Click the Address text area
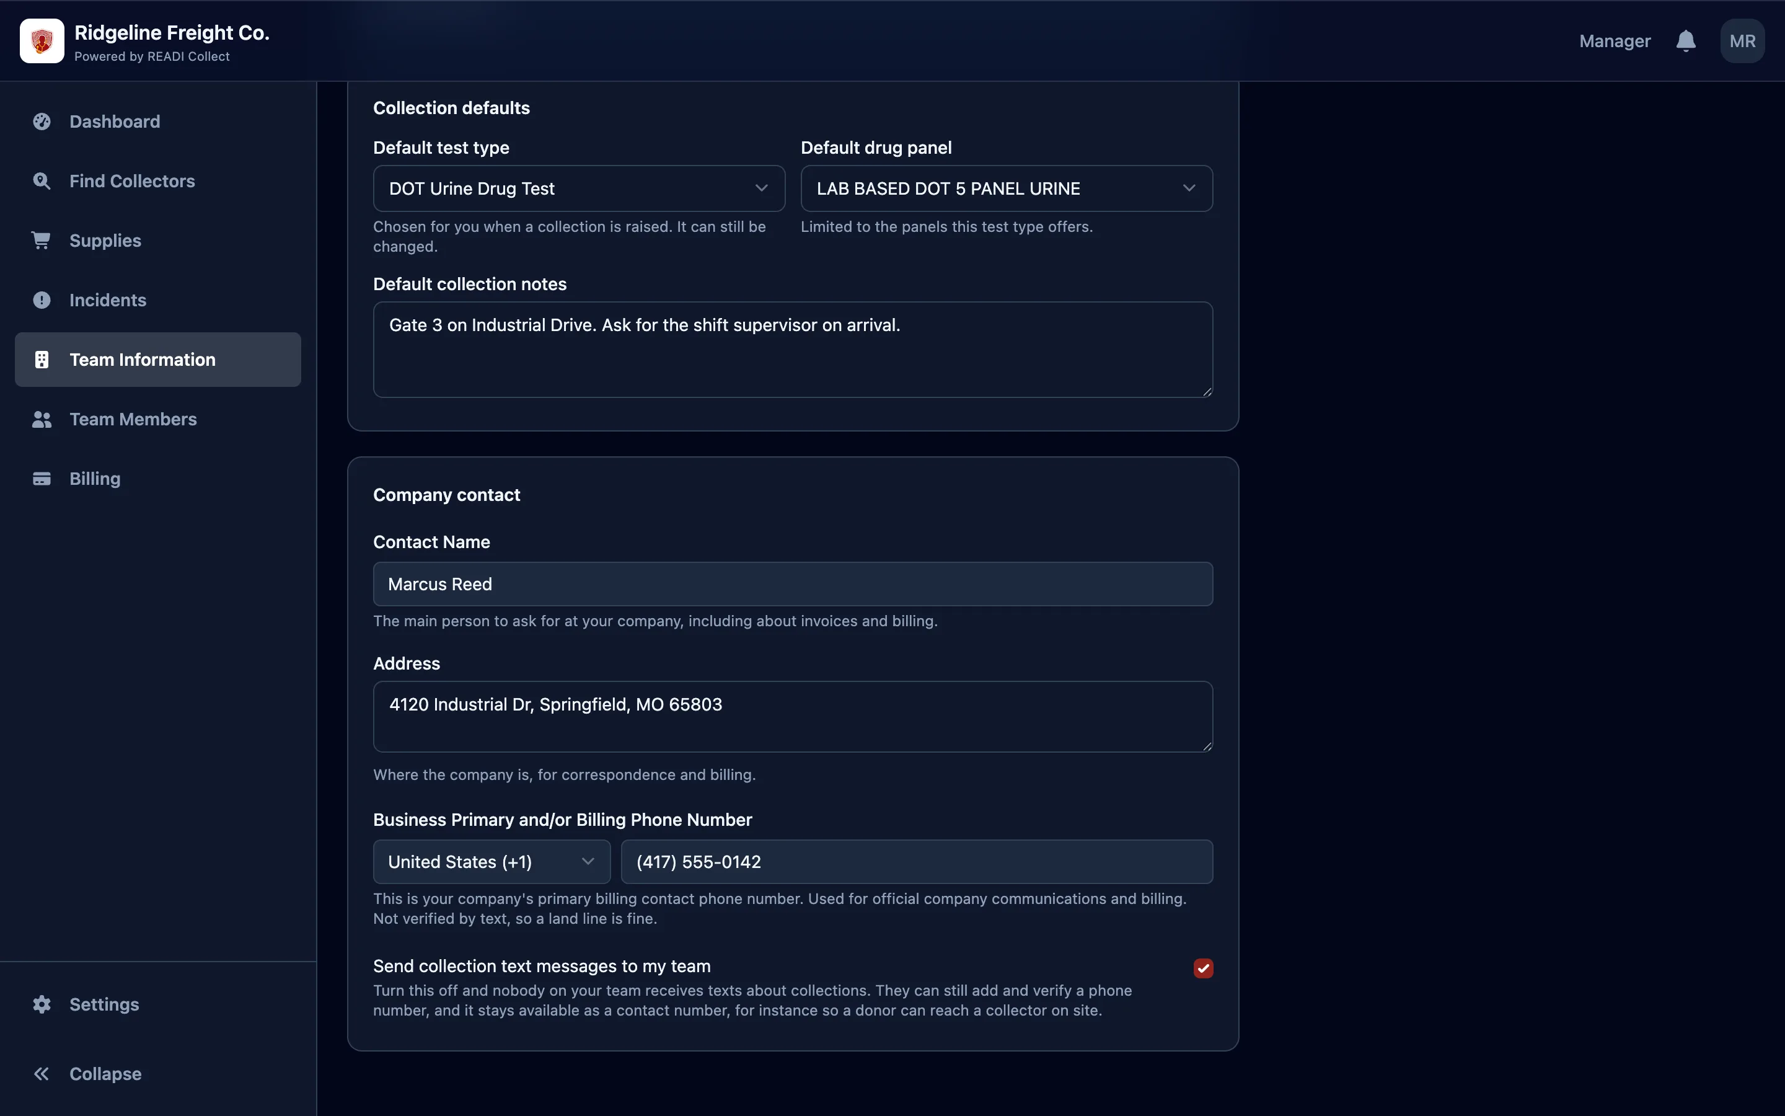The height and width of the screenshot is (1116, 1785). coord(793,717)
